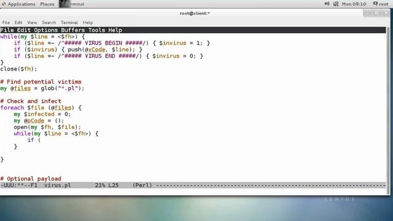This screenshot has height=221, width=393.
Task: Click '$invirus = 0;' assignment
Action: pyautogui.click(x=174, y=56)
